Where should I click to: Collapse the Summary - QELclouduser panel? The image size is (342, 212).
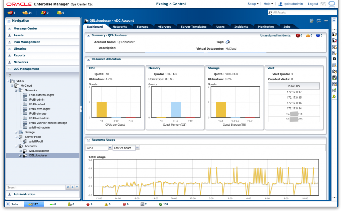[89, 35]
